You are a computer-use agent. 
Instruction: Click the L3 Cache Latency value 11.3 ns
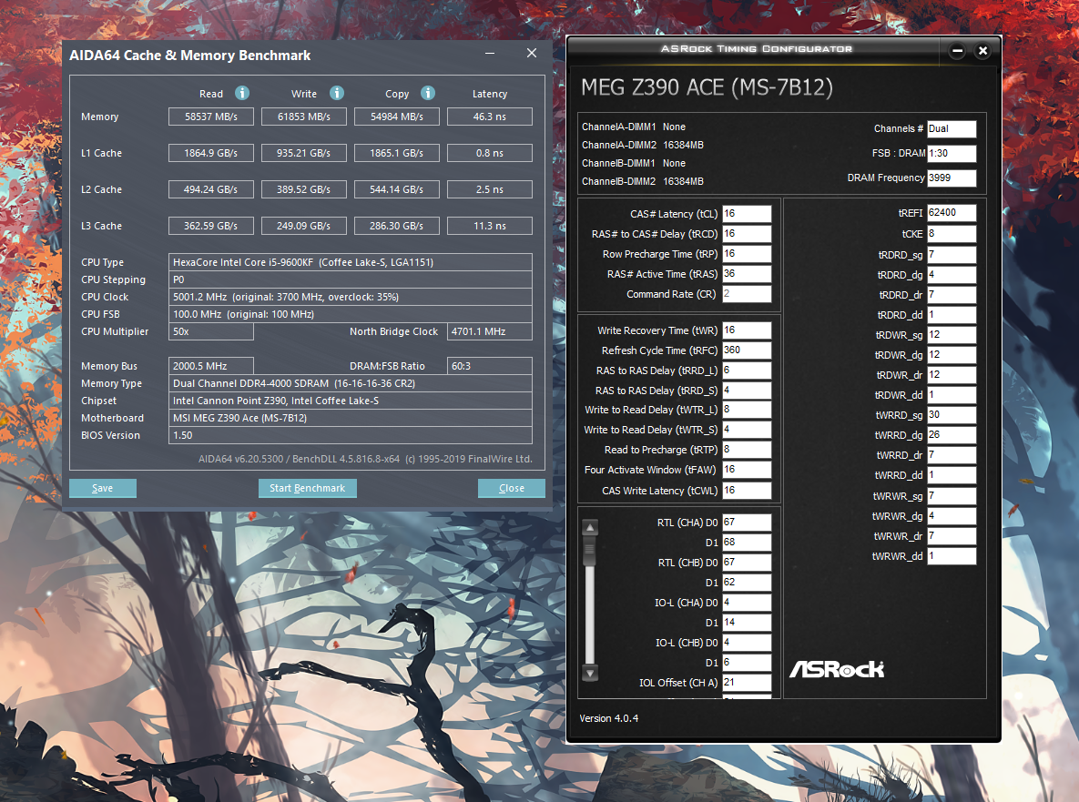click(489, 226)
